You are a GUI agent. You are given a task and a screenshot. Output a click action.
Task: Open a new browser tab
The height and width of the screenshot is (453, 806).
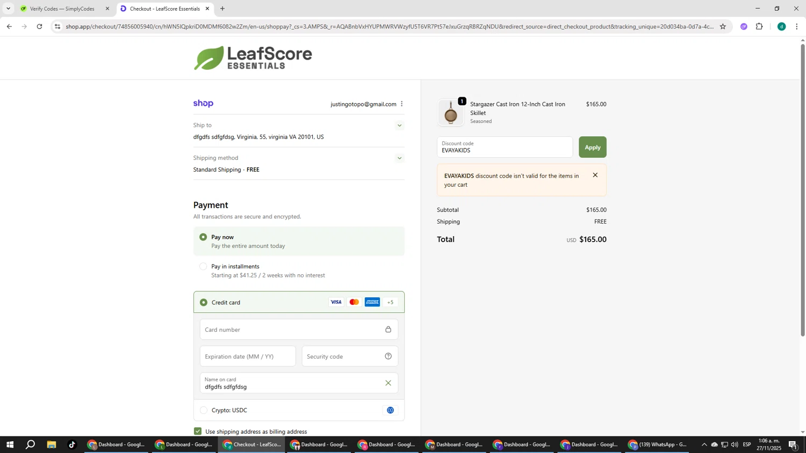click(222, 9)
